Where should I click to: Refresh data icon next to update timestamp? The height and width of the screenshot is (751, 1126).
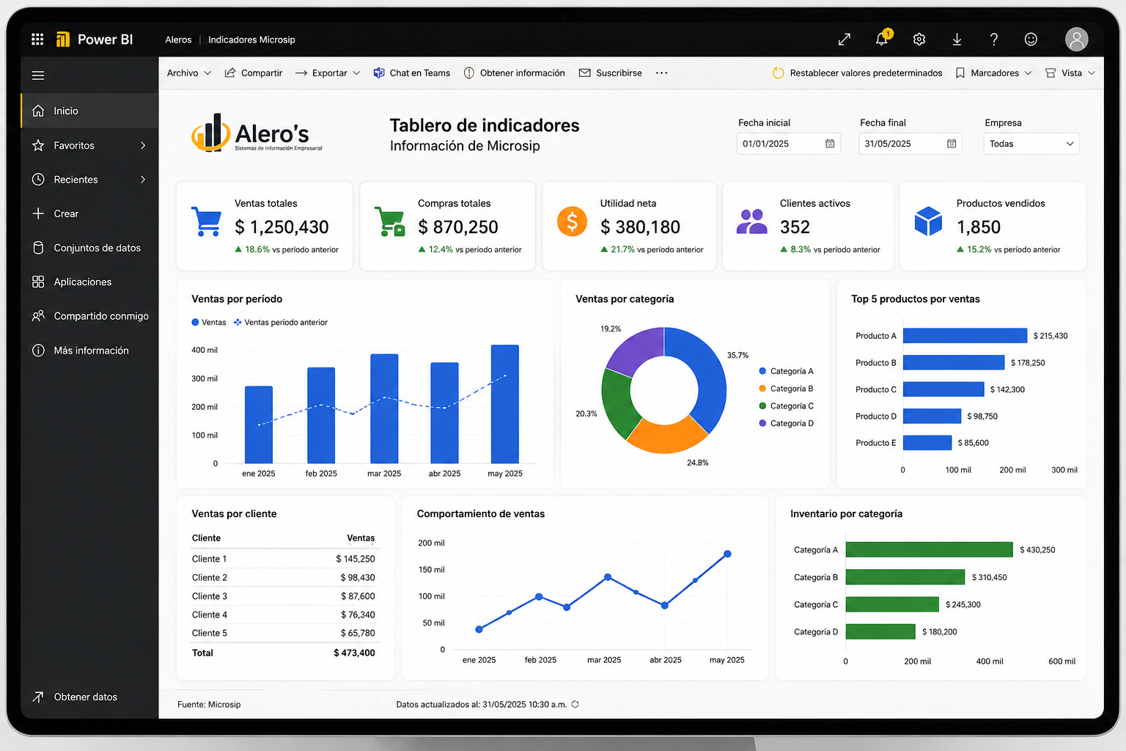coord(575,704)
